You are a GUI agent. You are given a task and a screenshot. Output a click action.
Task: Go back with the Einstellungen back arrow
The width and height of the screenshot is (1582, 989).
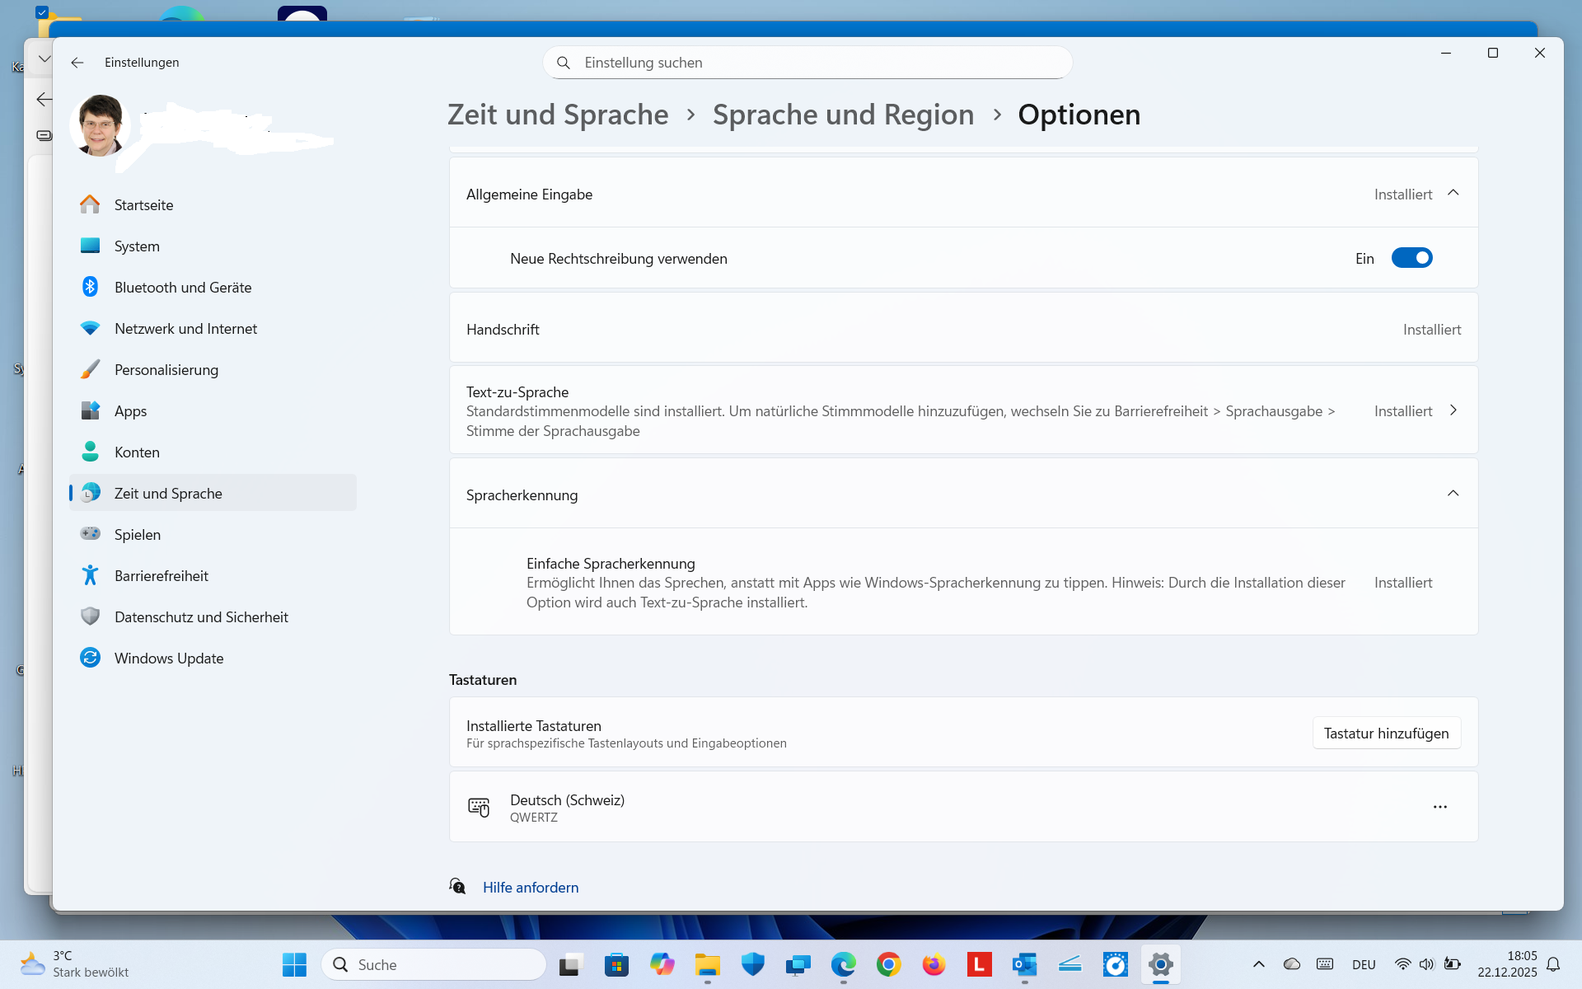pos(77,63)
